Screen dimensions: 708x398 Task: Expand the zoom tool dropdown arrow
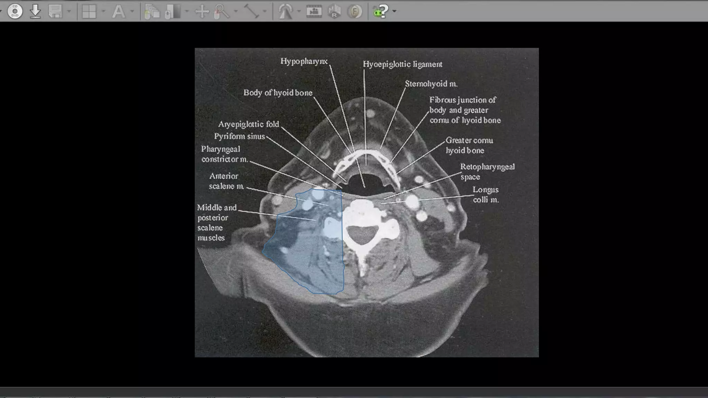236,11
